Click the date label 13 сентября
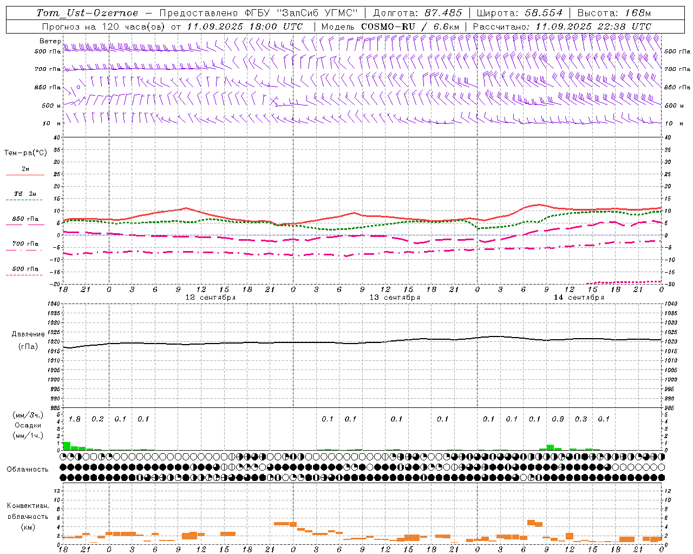This screenshot has height=554, width=693. (x=395, y=298)
